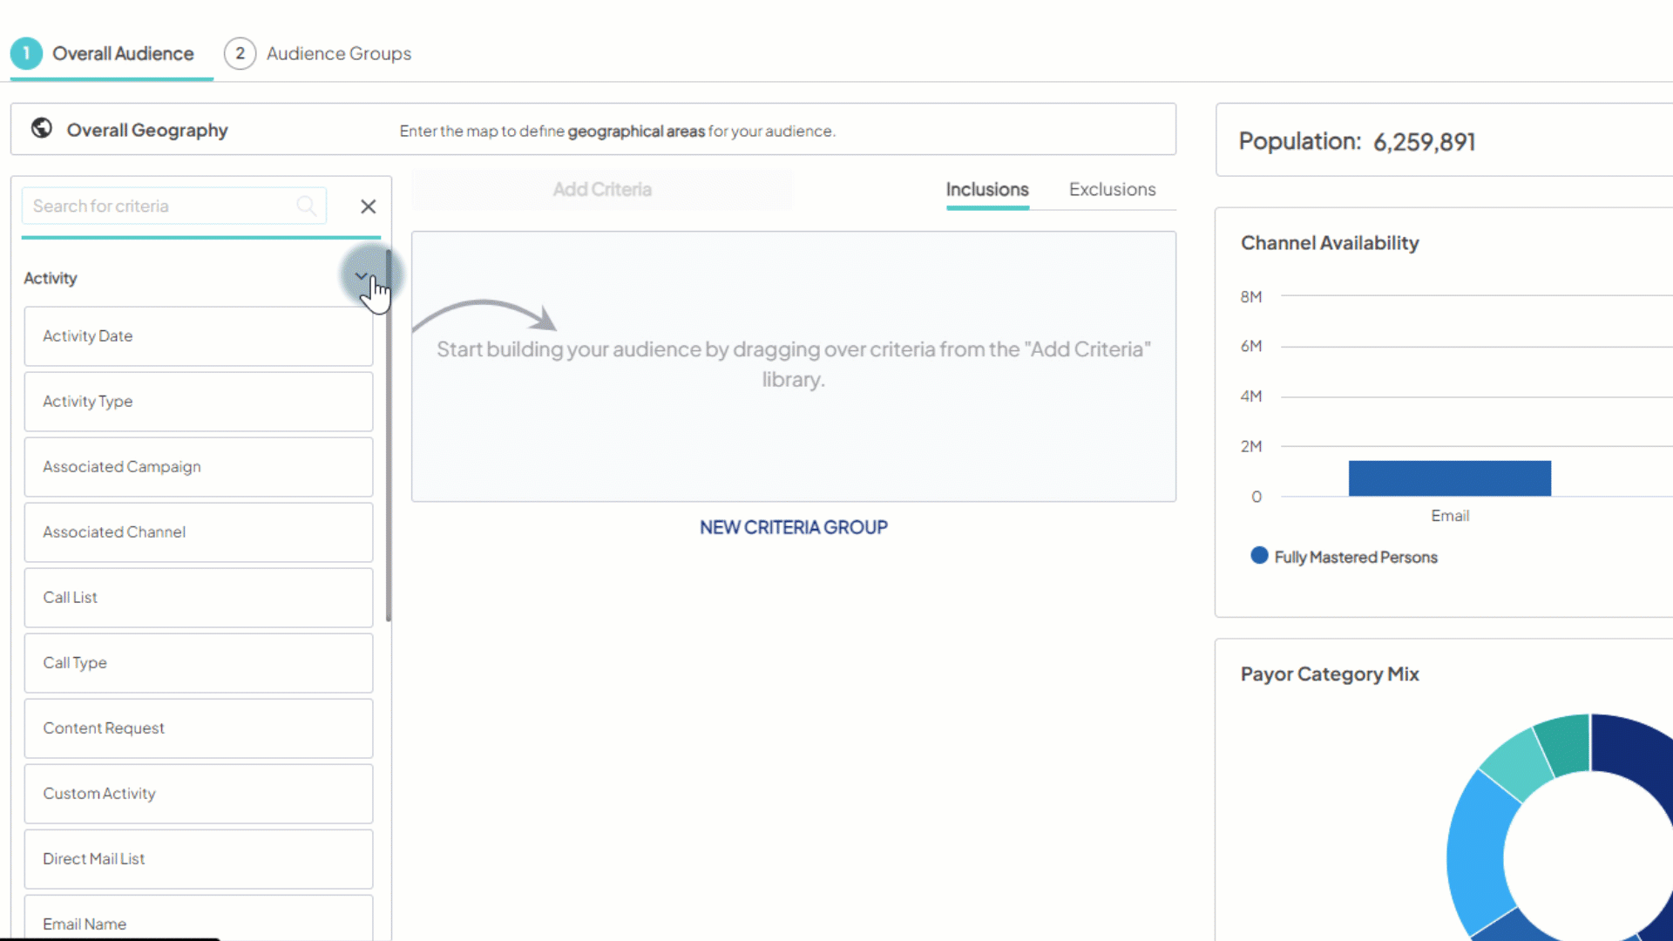Click inside the Search for criteria field
Screen dimensions: 1673x941
pos(157,206)
